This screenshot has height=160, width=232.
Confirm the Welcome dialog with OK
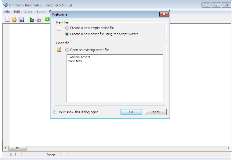click(131, 112)
